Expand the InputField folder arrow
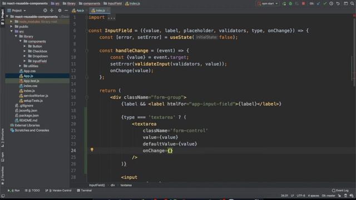The width and height of the screenshot is (356, 200). (24, 61)
